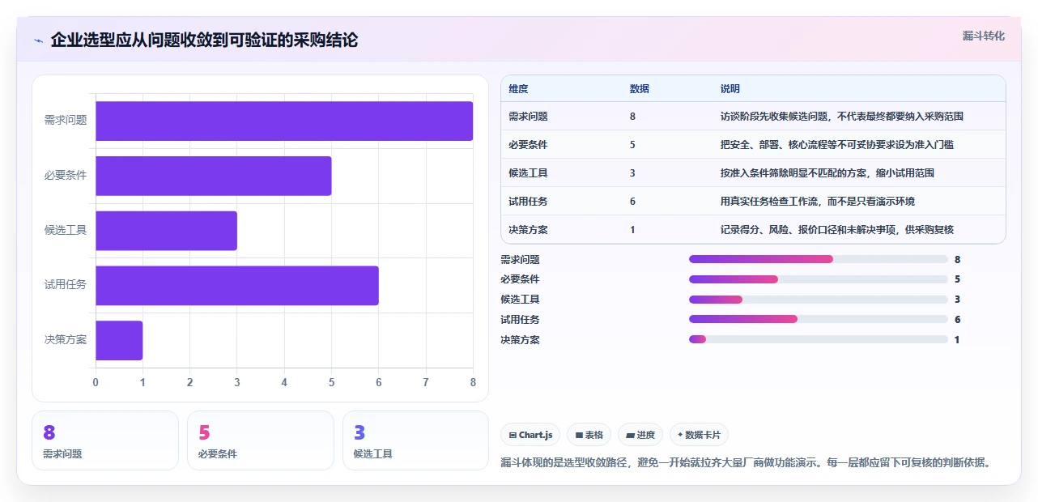The width and height of the screenshot is (1038, 502).
Task: Click the 需求问题 bar in the bar chart
Action: tap(284, 121)
